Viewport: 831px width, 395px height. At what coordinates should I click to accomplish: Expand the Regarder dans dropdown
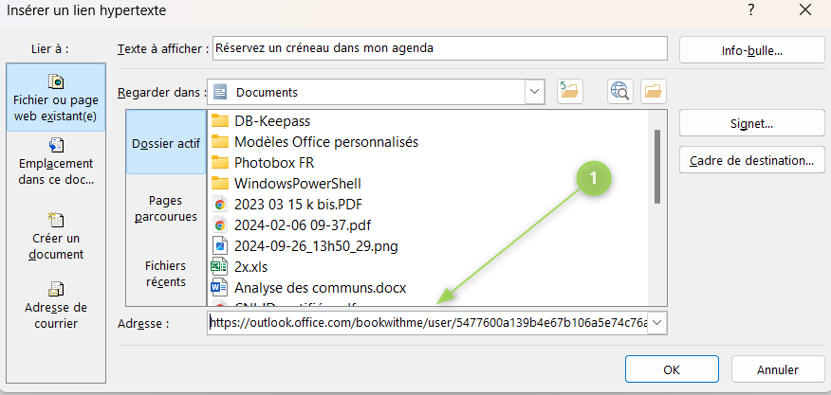click(x=535, y=92)
